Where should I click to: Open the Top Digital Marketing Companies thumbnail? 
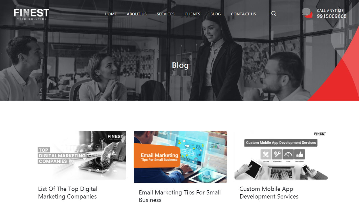(82, 155)
